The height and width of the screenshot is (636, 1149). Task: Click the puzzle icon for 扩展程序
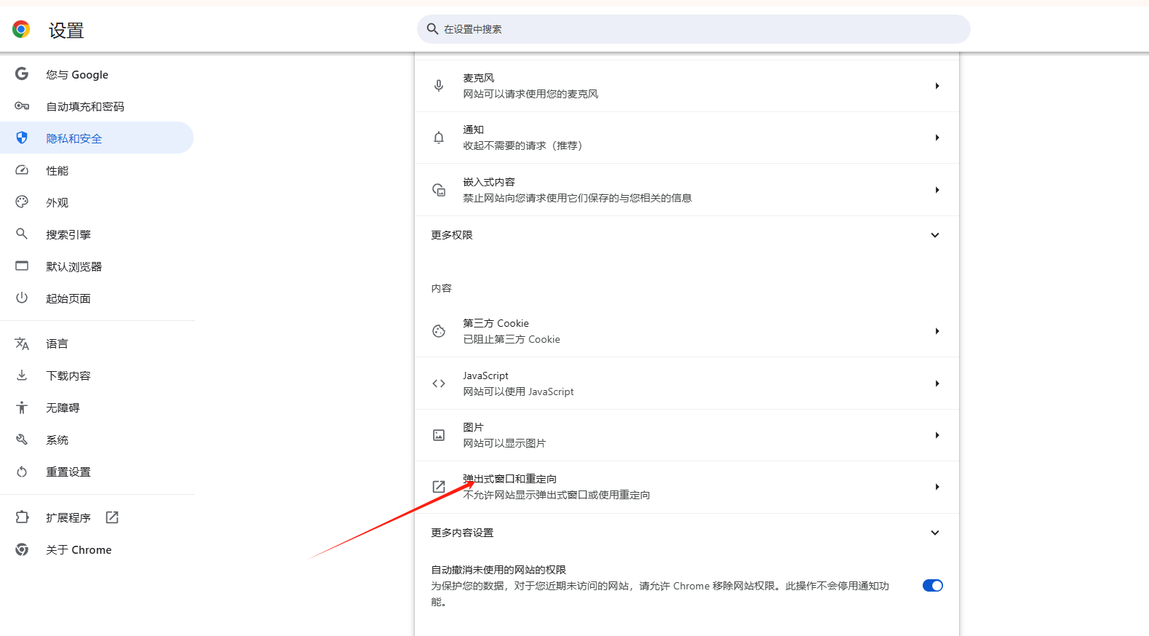coord(22,517)
